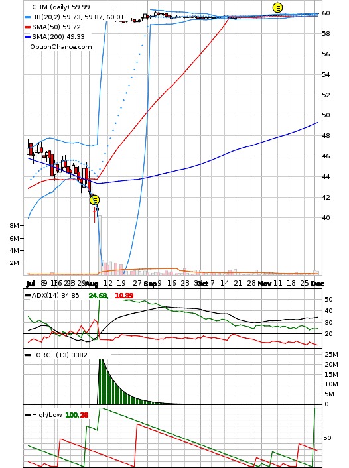Click the dark-blue SMA(200) legend swatch

coord(27,37)
